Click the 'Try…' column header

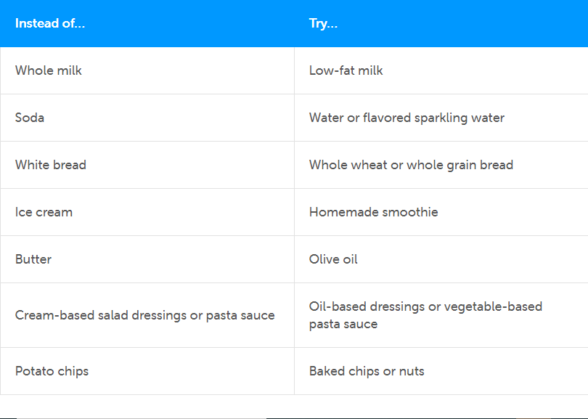(x=323, y=23)
